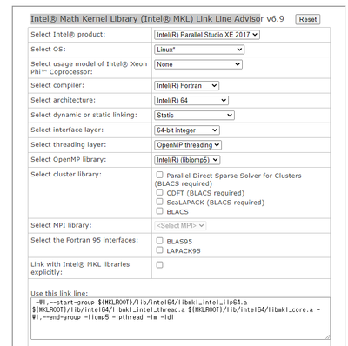
Task: Check the LAPACK95 Fortran interface box
Action: tap(159, 250)
